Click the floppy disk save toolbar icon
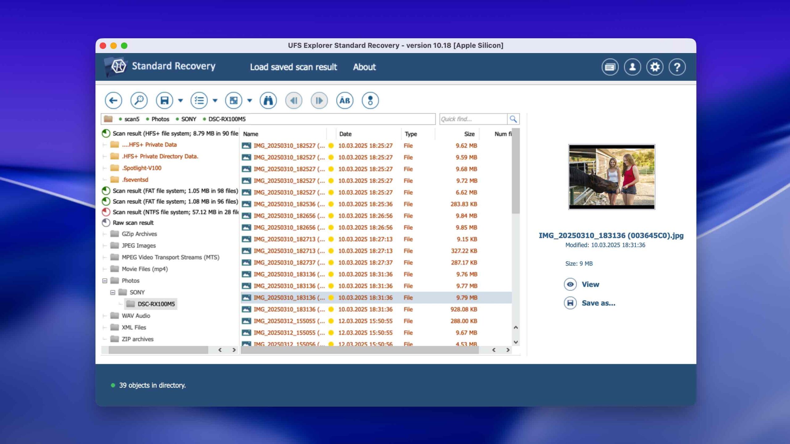790x444 pixels. click(x=164, y=101)
